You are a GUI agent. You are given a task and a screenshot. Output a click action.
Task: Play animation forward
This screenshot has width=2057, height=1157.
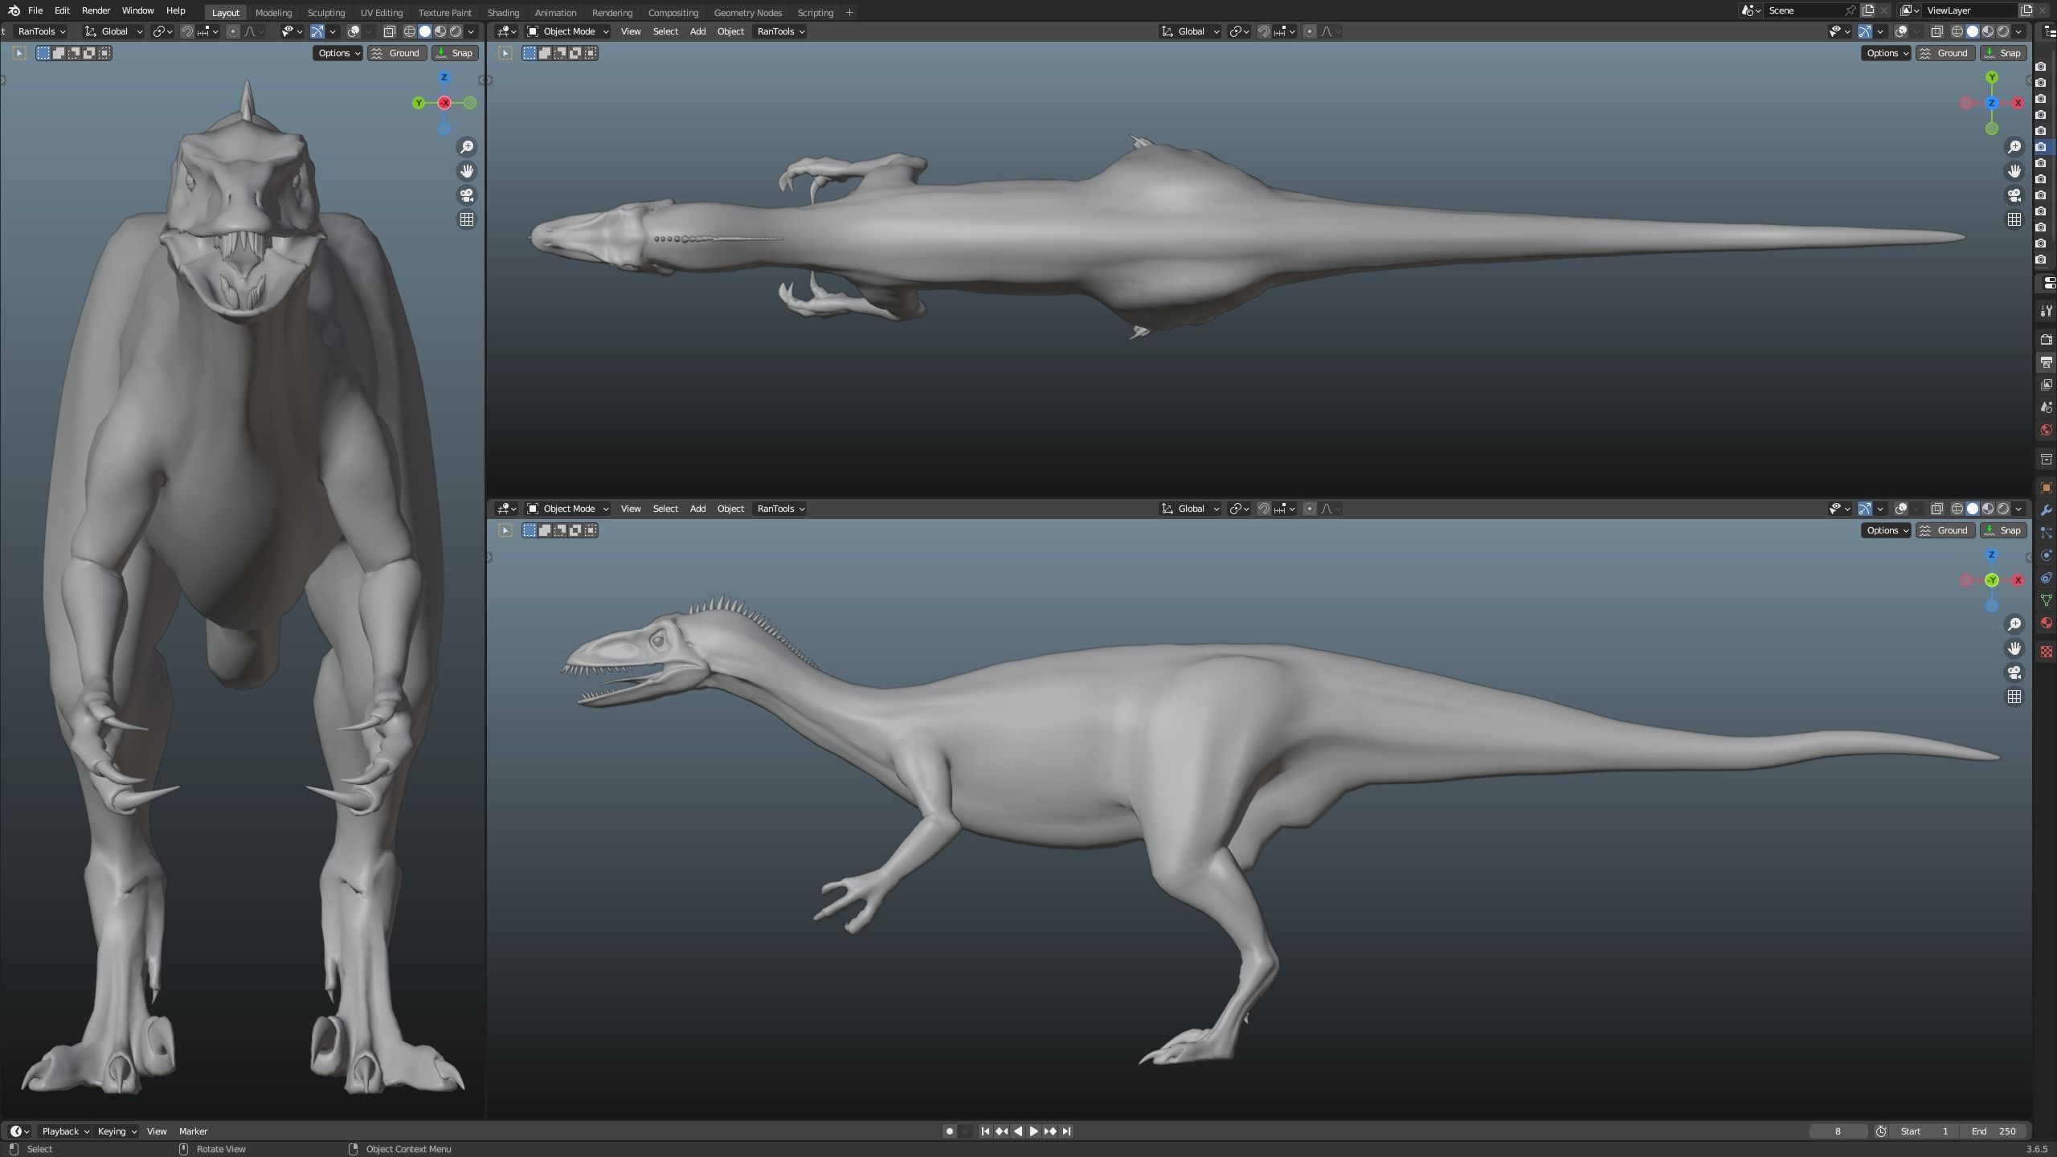coord(1034,1131)
